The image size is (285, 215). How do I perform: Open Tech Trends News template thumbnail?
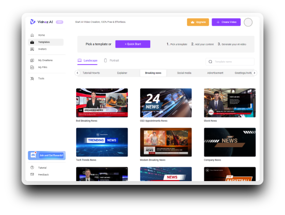pos(102,142)
